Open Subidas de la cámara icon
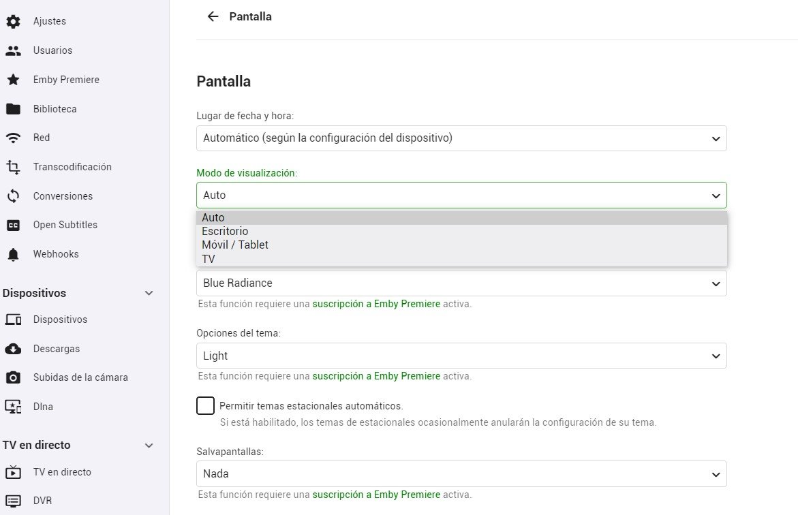This screenshot has height=515, width=798. 13,377
